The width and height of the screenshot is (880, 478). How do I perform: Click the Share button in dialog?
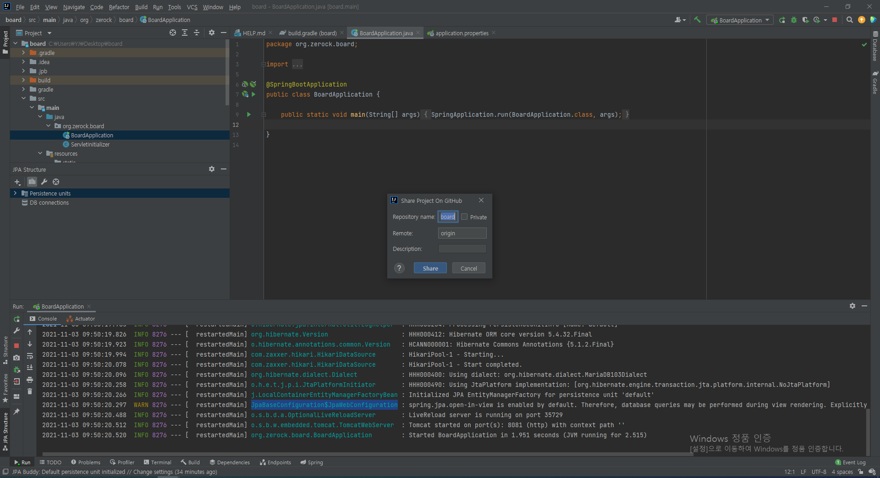coord(430,268)
